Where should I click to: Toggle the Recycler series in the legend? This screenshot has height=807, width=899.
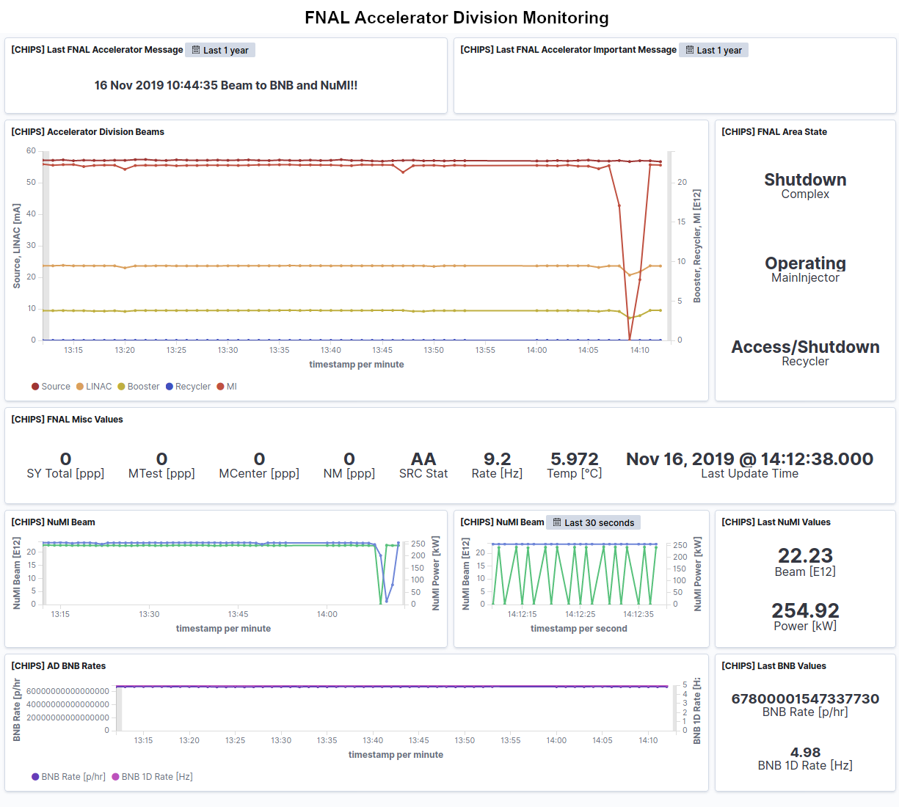[188, 387]
